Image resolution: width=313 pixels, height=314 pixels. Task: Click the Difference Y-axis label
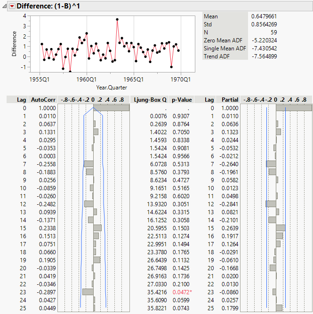click(x=14, y=44)
